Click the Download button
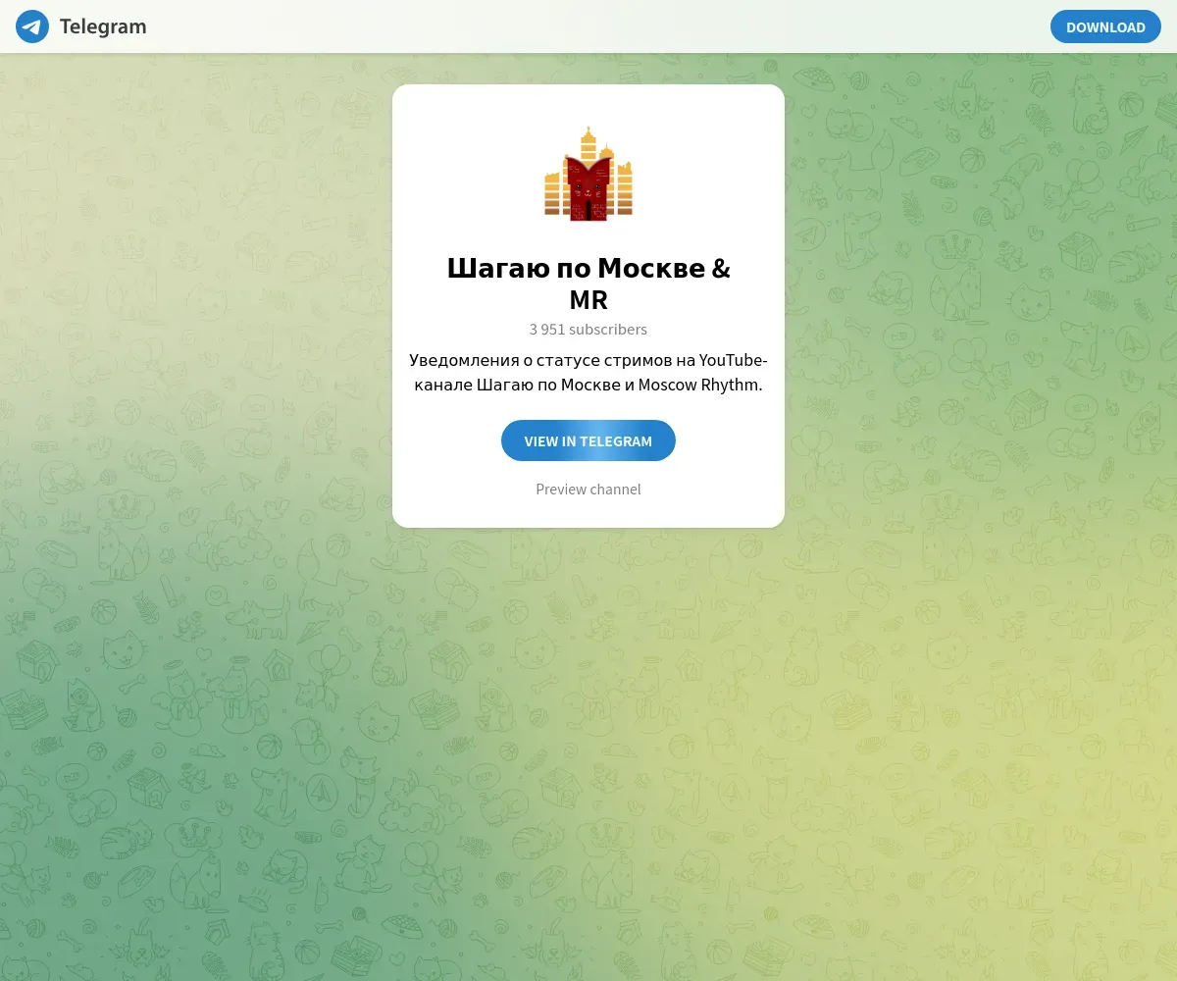This screenshot has height=981, width=1177. pyautogui.click(x=1105, y=26)
